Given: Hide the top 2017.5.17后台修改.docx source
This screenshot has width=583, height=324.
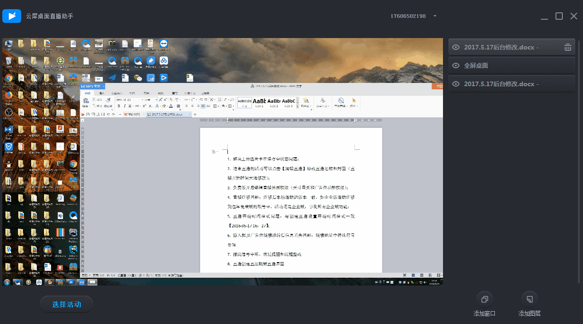Looking at the screenshot, I should pyautogui.click(x=455, y=46).
